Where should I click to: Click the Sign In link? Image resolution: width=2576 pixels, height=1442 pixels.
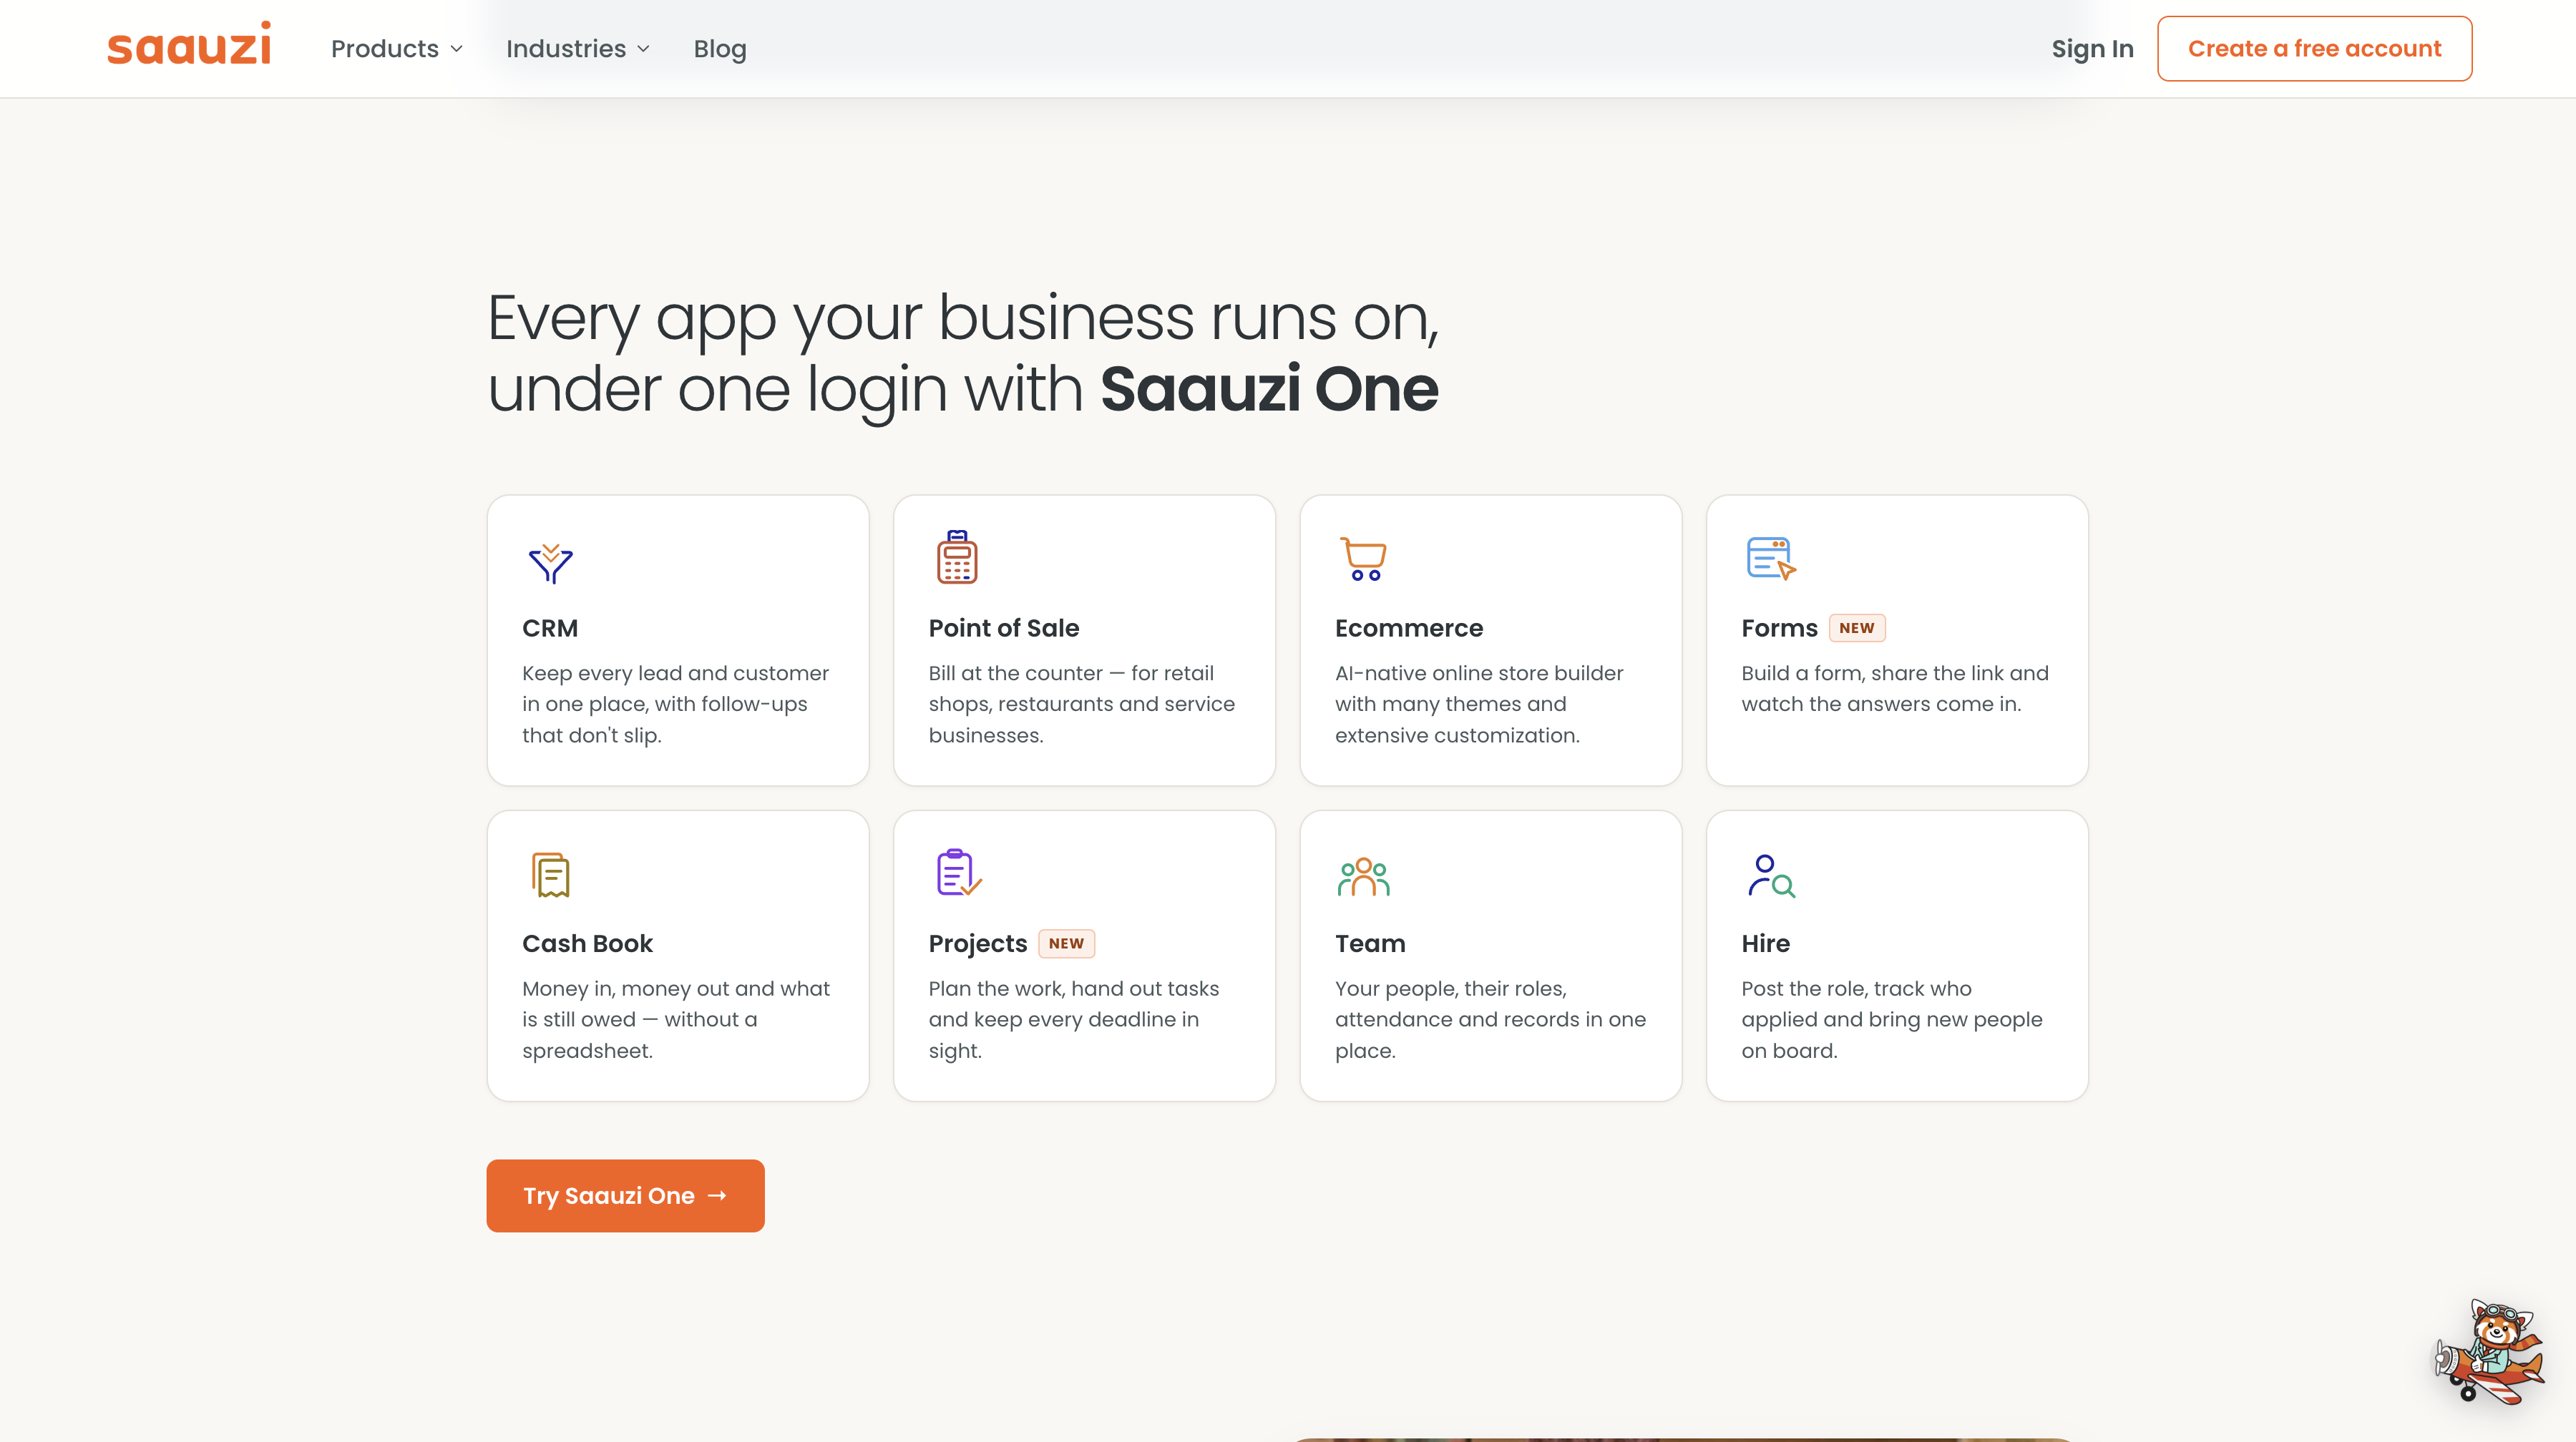coord(2092,49)
